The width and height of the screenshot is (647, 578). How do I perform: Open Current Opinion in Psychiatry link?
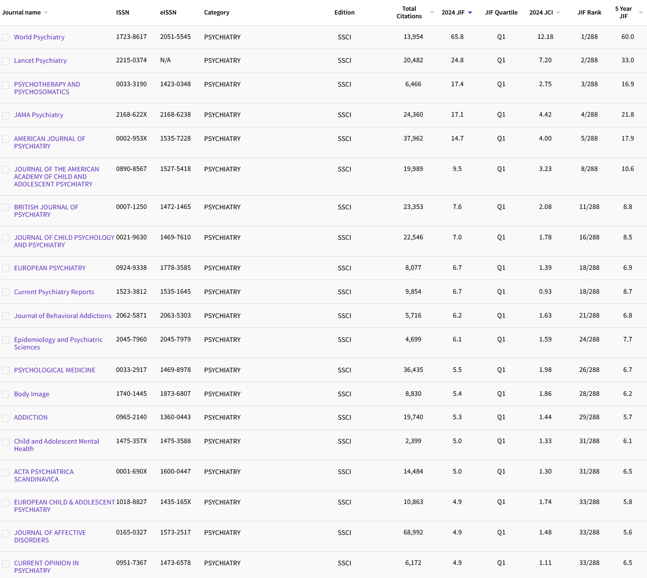coord(46,567)
